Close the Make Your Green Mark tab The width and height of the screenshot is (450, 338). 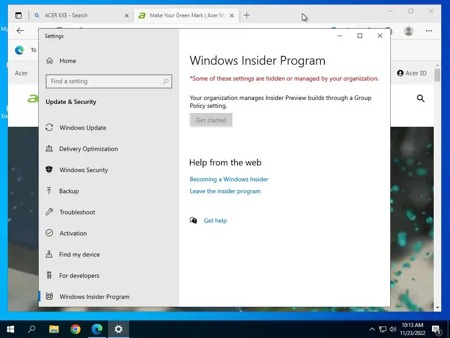232,15
